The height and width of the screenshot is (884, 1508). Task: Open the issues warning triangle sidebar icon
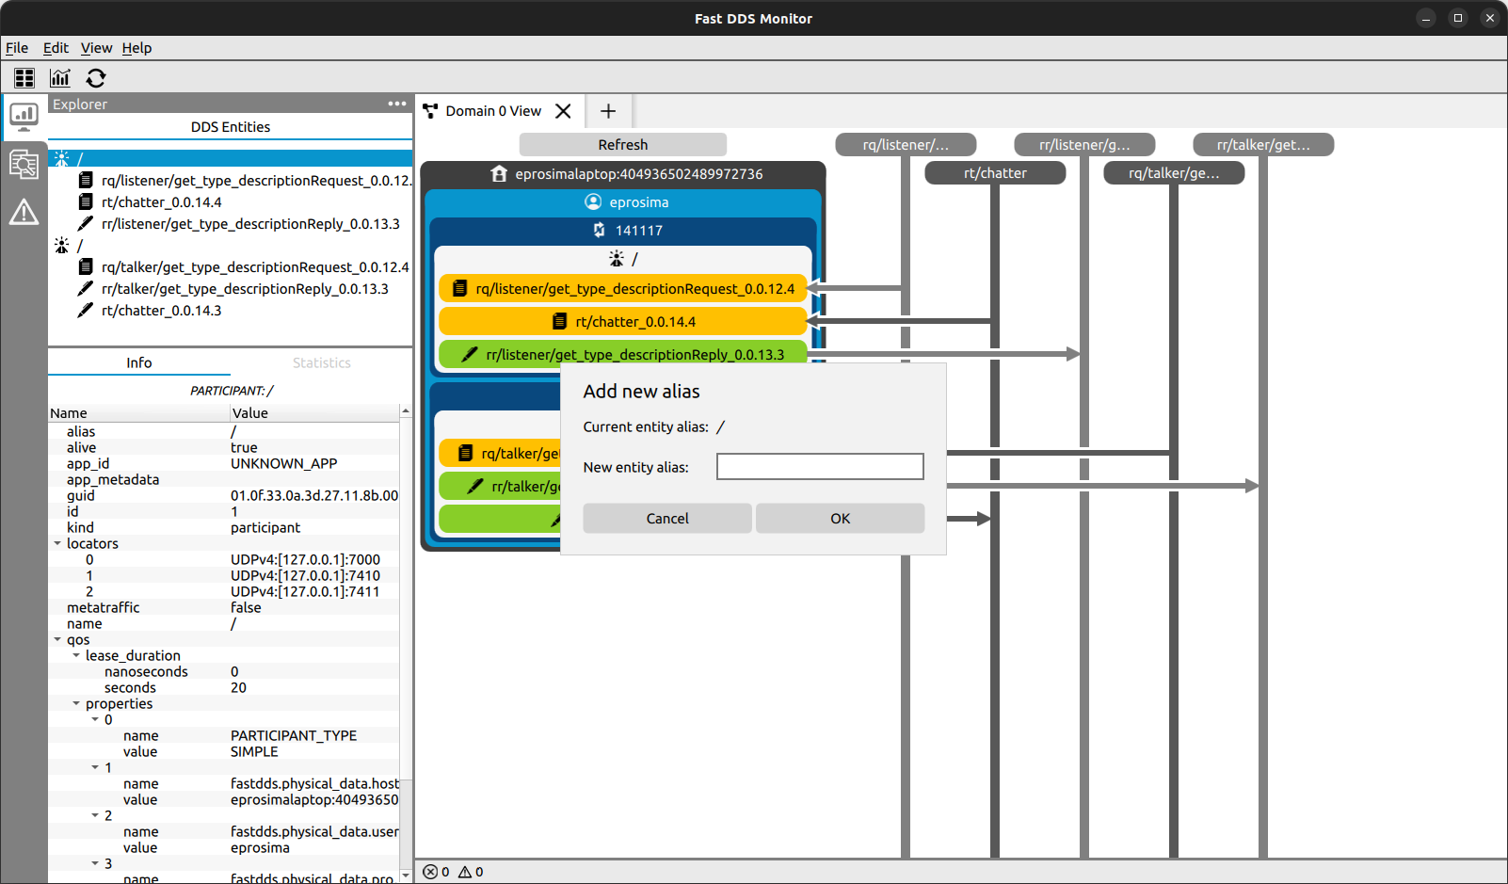pos(24,213)
